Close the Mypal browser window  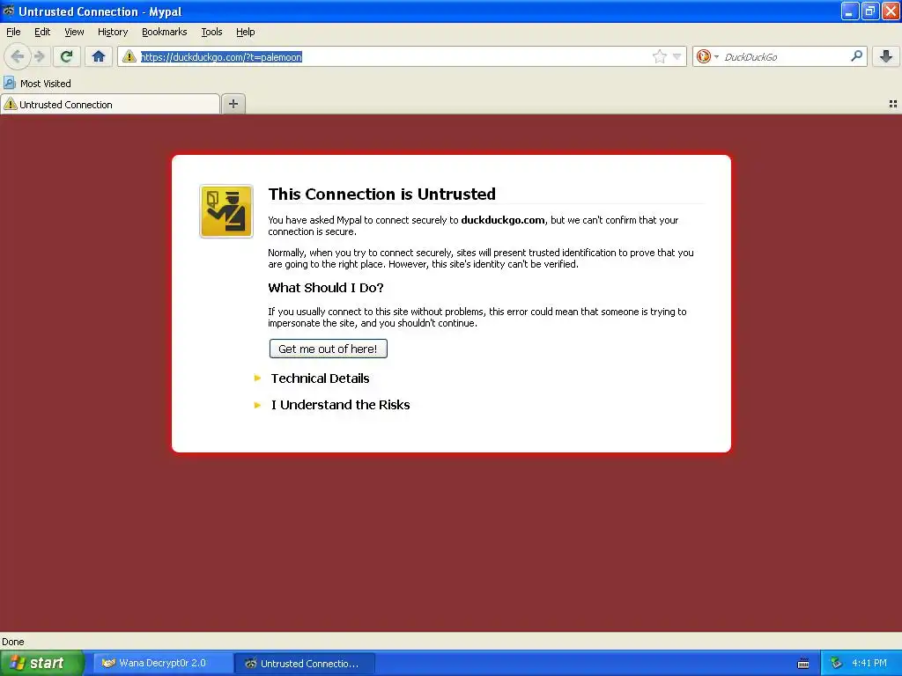click(x=891, y=11)
